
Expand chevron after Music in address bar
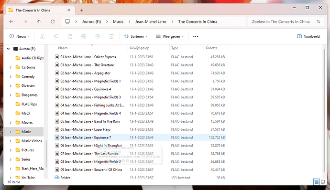(130, 21)
